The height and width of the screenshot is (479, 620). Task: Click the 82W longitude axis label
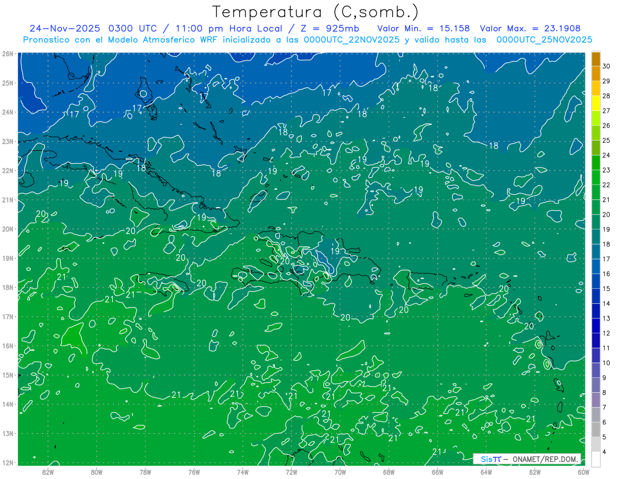pos(48,472)
